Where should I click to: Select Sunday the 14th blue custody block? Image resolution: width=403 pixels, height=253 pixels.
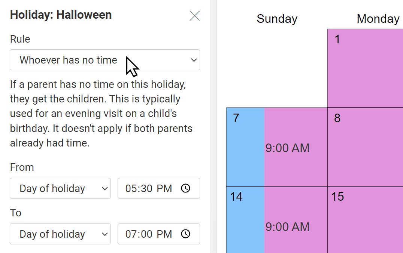click(245, 220)
